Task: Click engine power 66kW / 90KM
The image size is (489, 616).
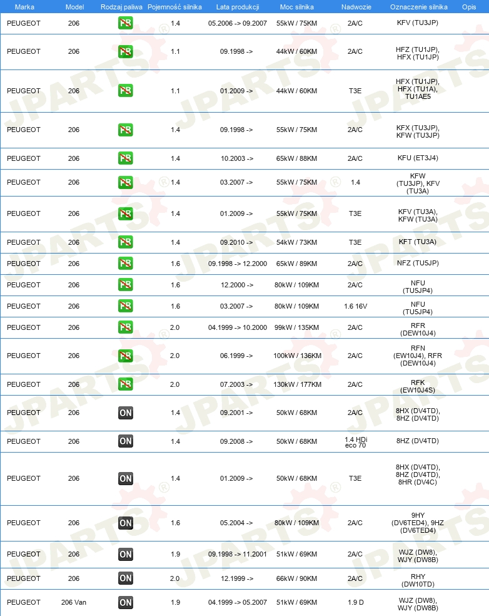Action: (296, 578)
